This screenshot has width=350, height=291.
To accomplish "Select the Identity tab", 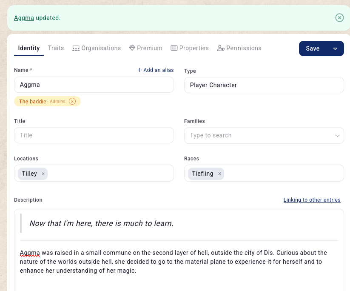I will pyautogui.click(x=28, y=48).
